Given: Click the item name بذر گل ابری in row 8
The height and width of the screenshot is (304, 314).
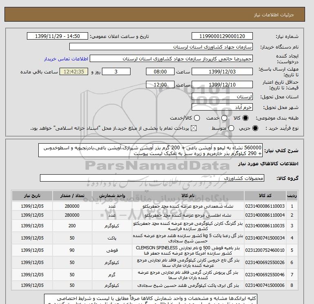Looking at the screenshot, I should click(188, 285).
